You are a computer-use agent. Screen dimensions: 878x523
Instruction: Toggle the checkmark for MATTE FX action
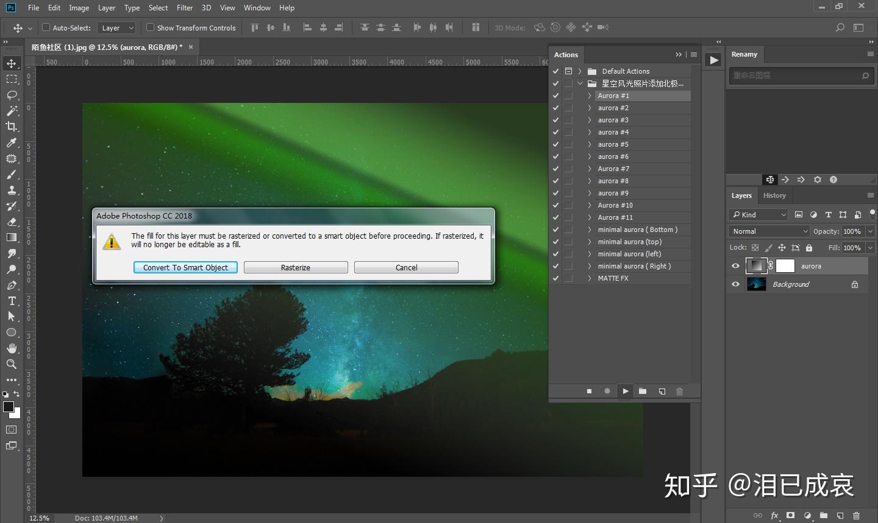click(555, 278)
